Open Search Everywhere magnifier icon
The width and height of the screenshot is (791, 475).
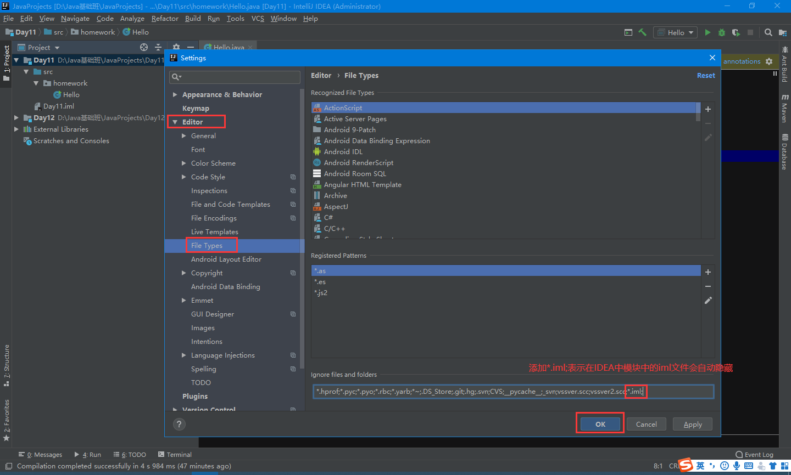(x=768, y=32)
